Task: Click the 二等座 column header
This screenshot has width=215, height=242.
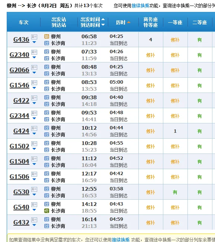Action: [200, 23]
